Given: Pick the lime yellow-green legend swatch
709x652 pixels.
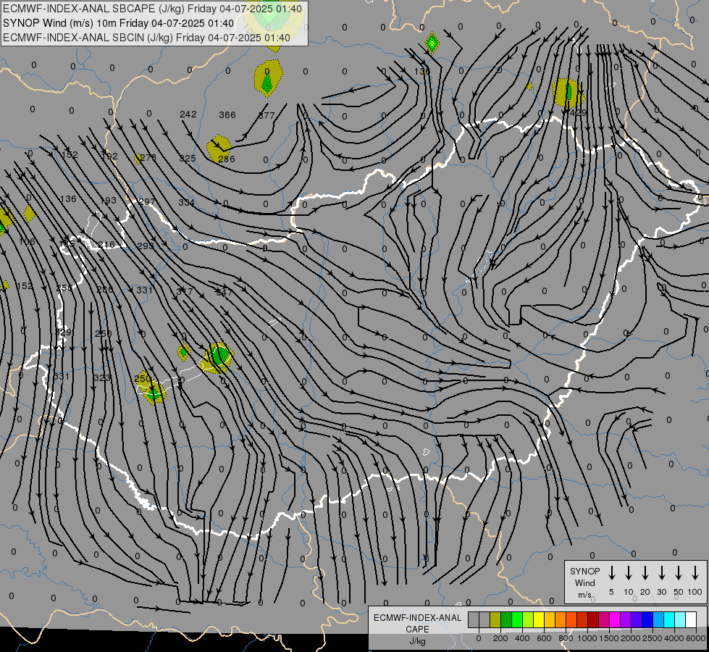Looking at the screenshot, I should [x=528, y=619].
